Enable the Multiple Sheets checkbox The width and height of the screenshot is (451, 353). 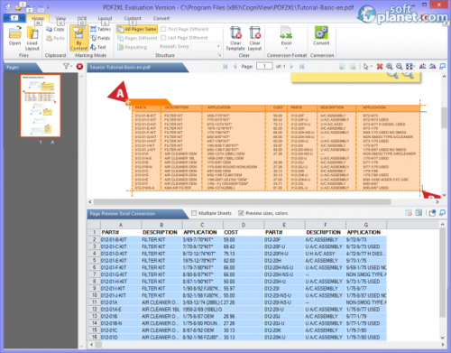(x=194, y=213)
